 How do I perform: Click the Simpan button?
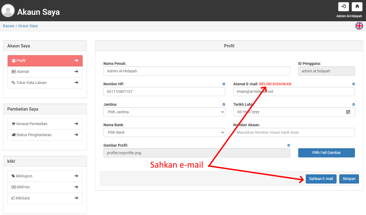coord(349,179)
